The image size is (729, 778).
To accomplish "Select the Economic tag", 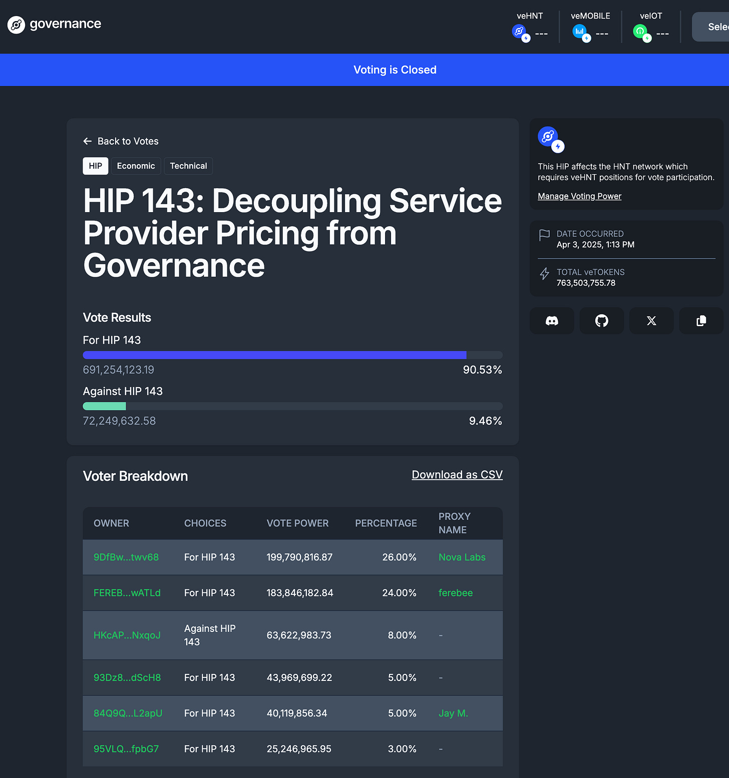I will click(x=136, y=166).
